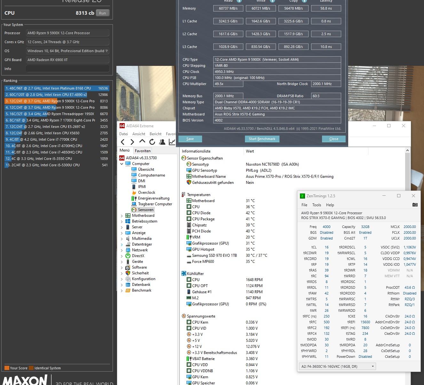Expand the Netzwerk tree node

(122, 250)
